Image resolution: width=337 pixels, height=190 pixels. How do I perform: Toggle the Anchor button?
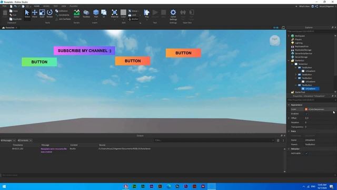(x=133, y=19)
